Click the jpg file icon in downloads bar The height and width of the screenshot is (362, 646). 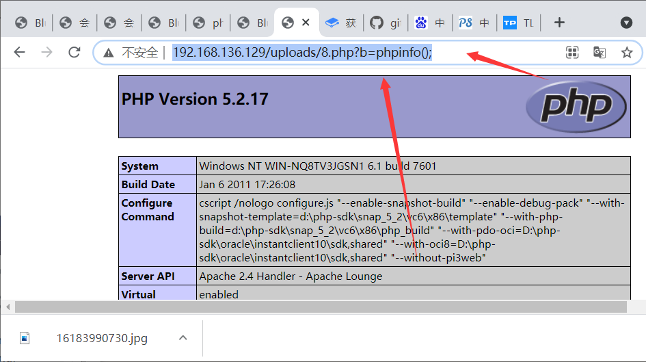25,338
